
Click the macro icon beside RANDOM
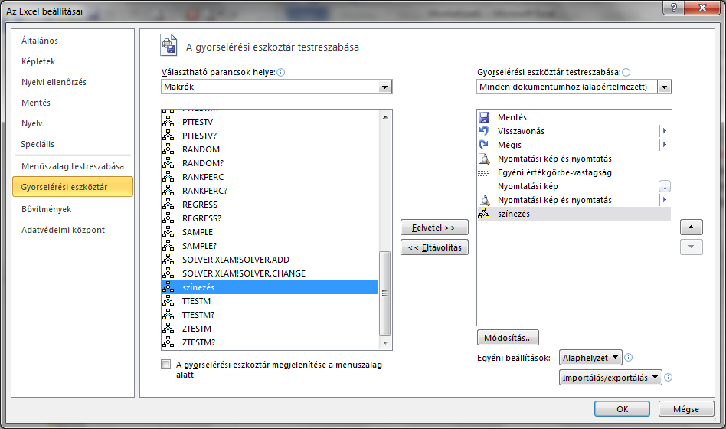tap(168, 149)
